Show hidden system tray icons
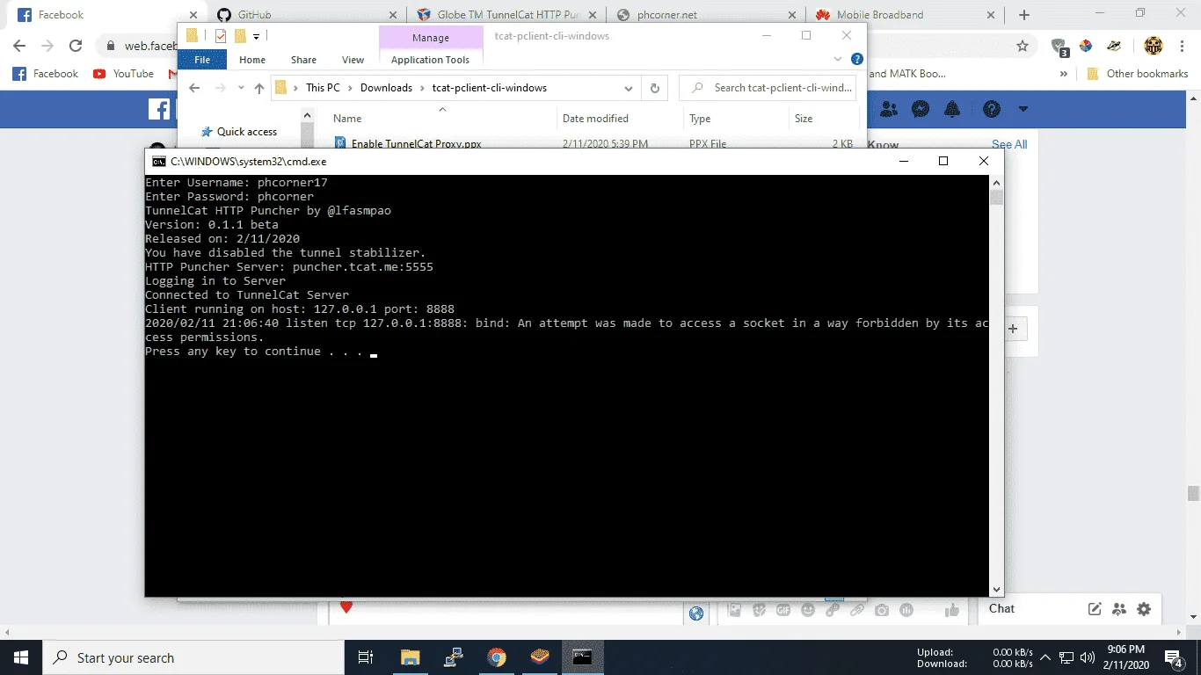The image size is (1201, 675). (x=1045, y=657)
